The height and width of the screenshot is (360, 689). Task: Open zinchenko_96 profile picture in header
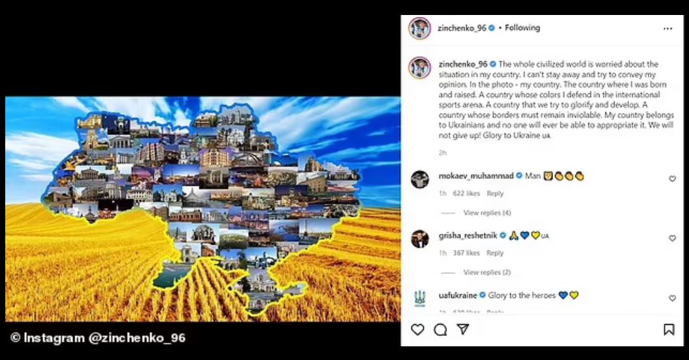(x=420, y=29)
